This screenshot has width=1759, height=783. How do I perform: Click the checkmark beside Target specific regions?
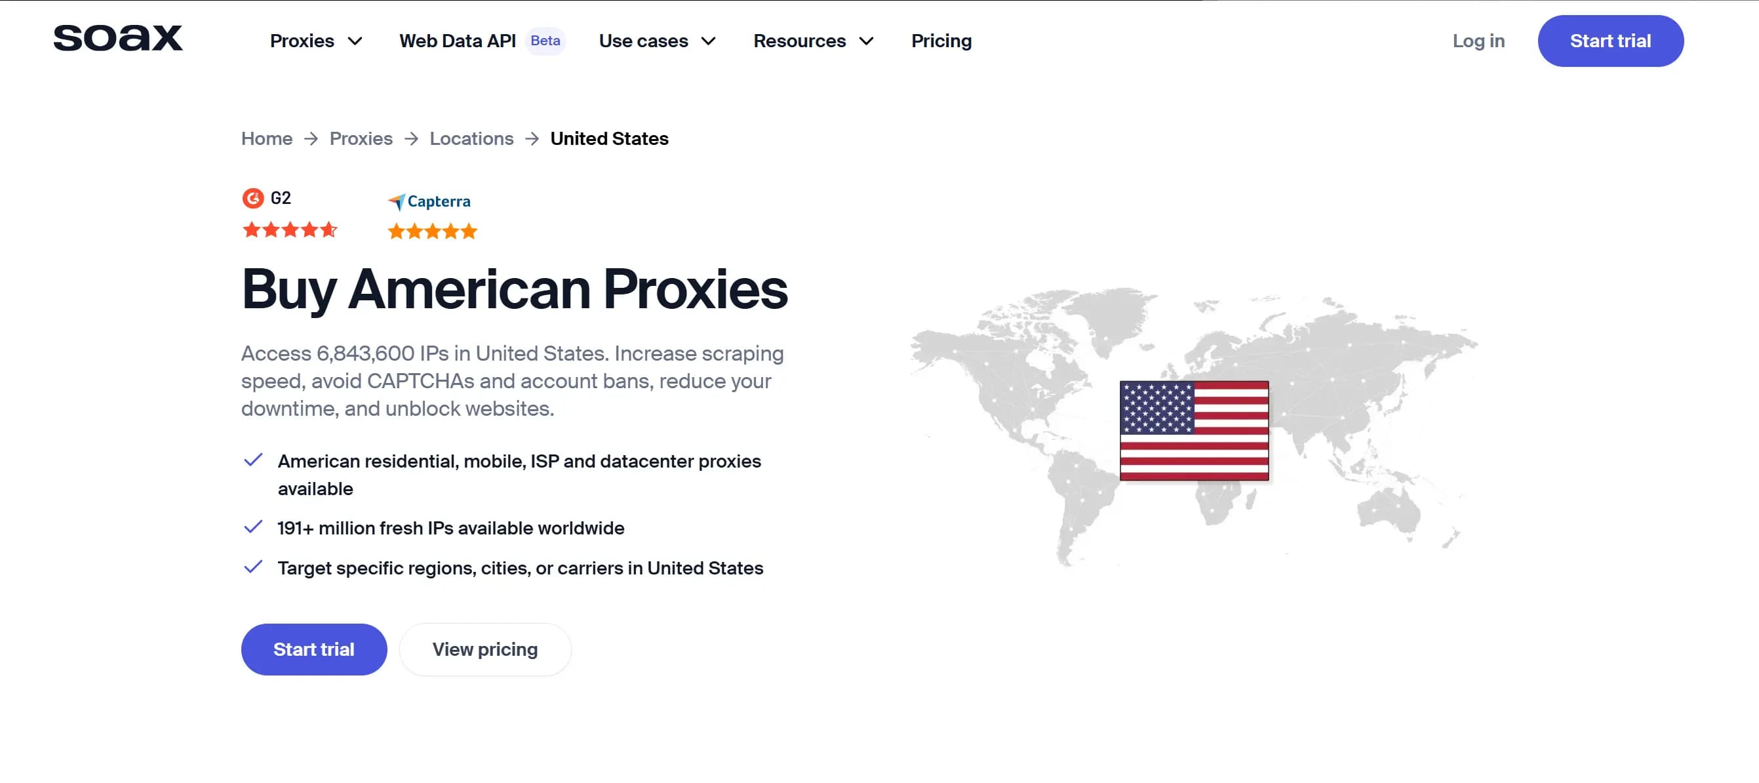click(253, 567)
